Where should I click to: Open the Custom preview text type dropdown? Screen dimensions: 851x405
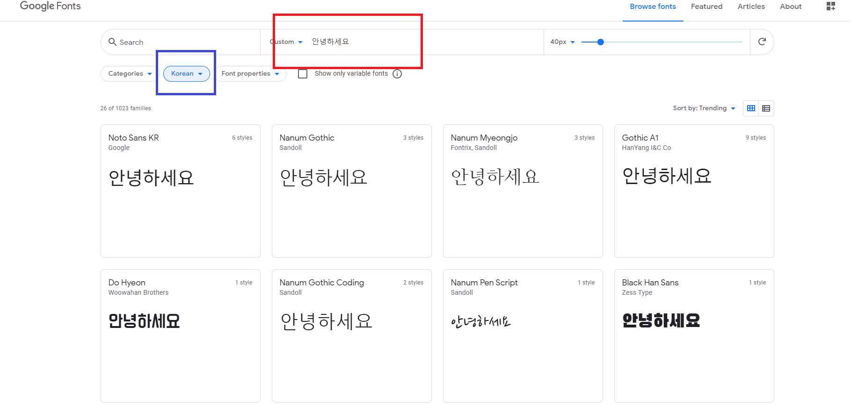[x=286, y=42]
